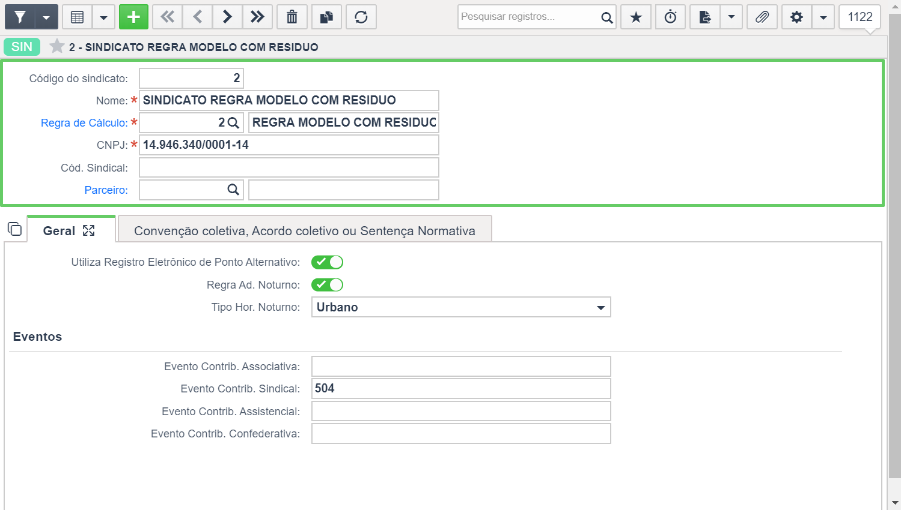Expand the settings dropdown arrow
The width and height of the screenshot is (901, 510).
tap(823, 17)
